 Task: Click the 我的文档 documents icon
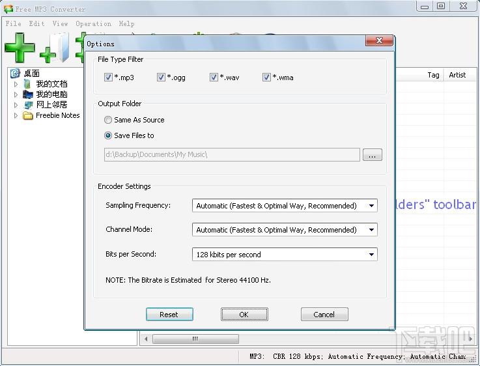point(27,84)
